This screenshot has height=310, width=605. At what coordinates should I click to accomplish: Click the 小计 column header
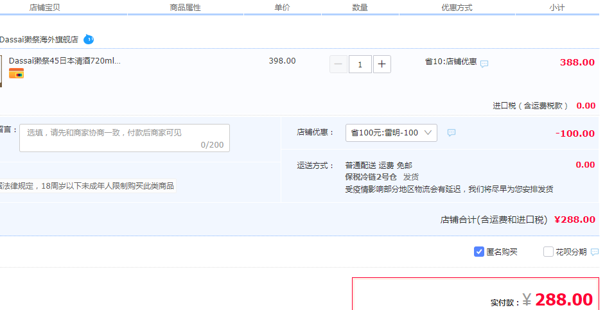557,7
